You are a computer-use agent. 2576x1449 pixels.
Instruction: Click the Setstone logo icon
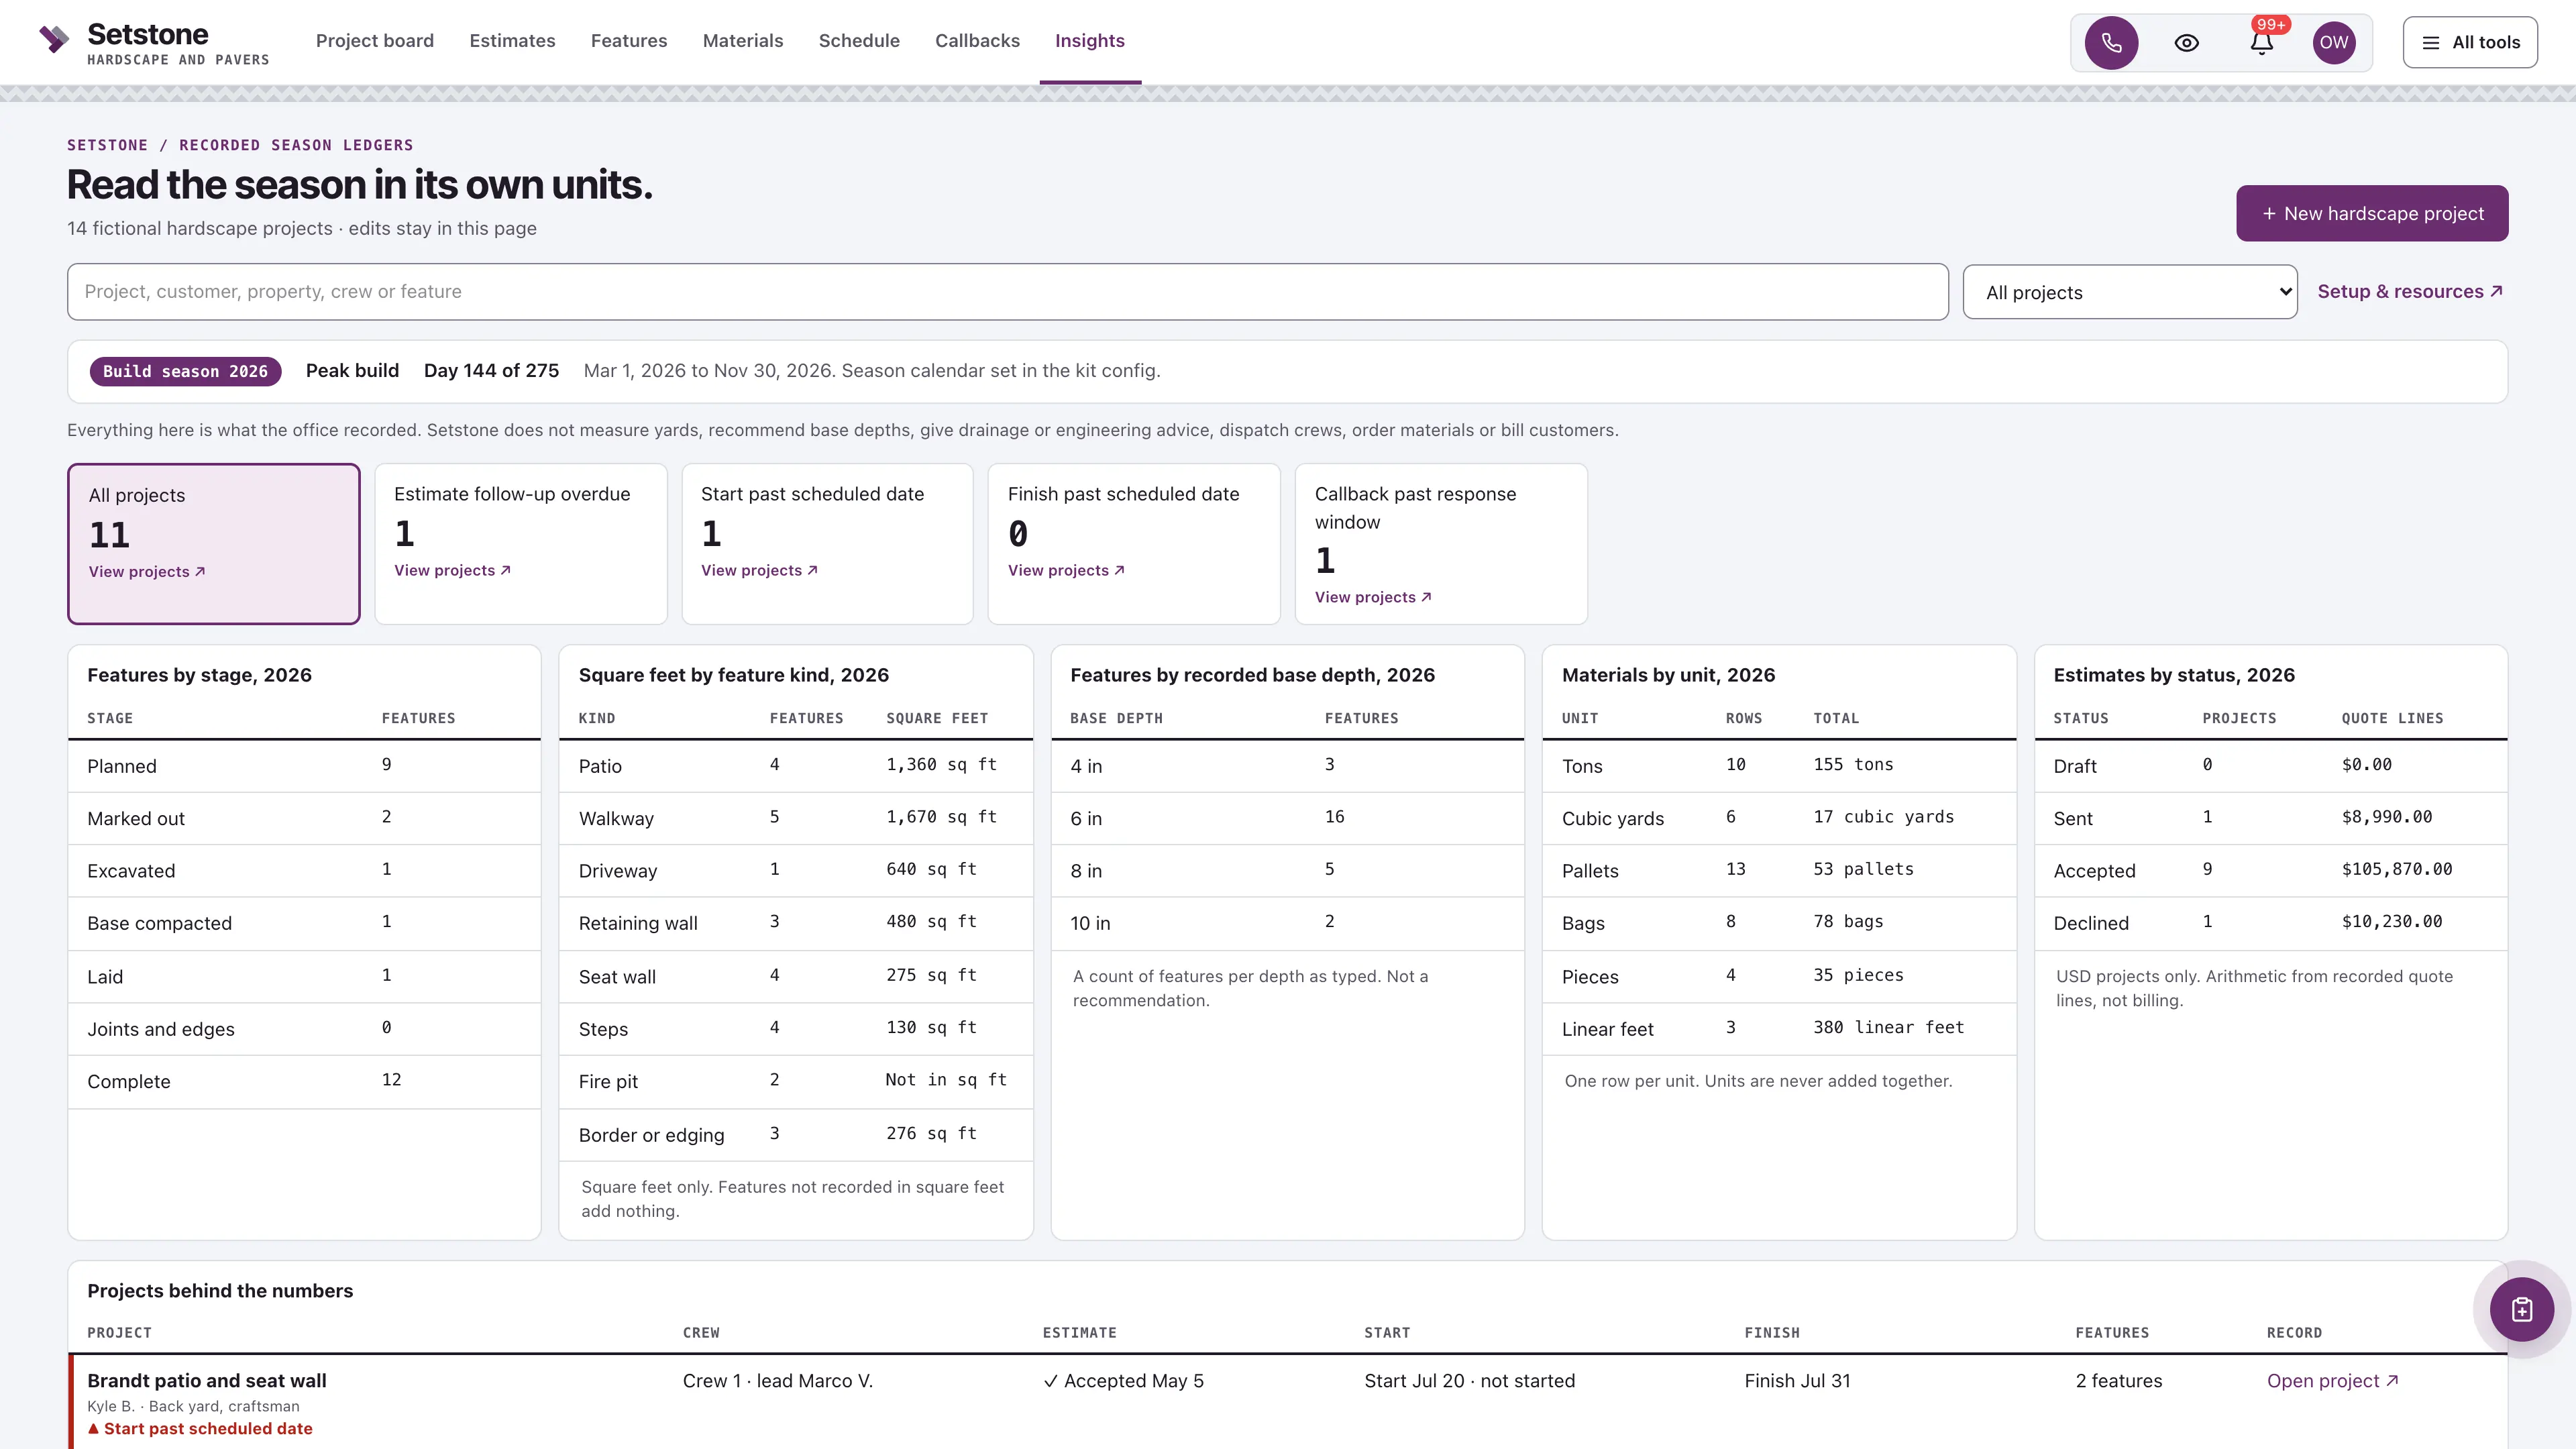[x=54, y=40]
